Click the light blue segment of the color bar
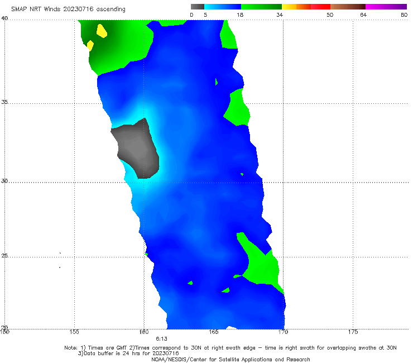This screenshot has width=413, height=363. pyautogui.click(x=223, y=7)
